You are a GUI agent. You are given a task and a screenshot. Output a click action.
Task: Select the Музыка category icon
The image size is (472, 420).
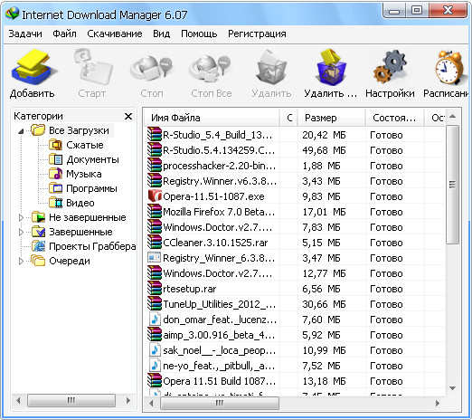tap(56, 174)
